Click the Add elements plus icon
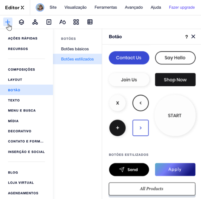Image resolution: width=201 pixels, height=199 pixels. [8, 22]
